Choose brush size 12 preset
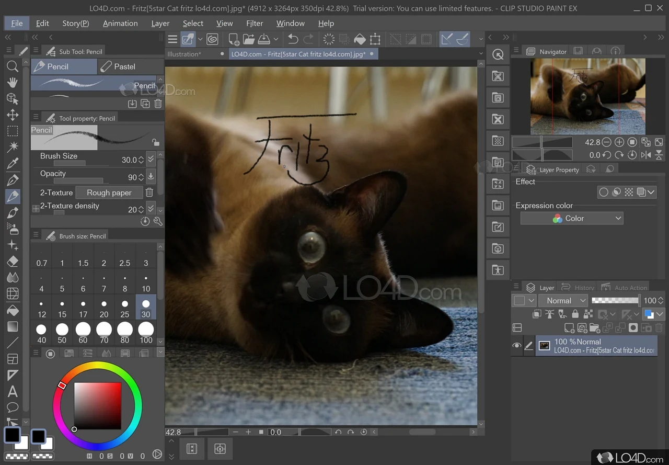Screen dimensions: 669x465 [42, 308]
